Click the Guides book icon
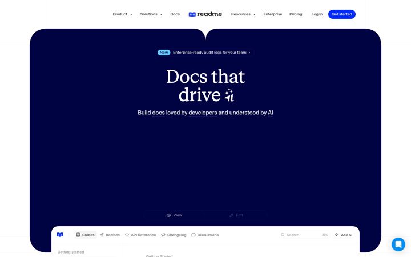This screenshot has width=411, height=257. coord(78,235)
